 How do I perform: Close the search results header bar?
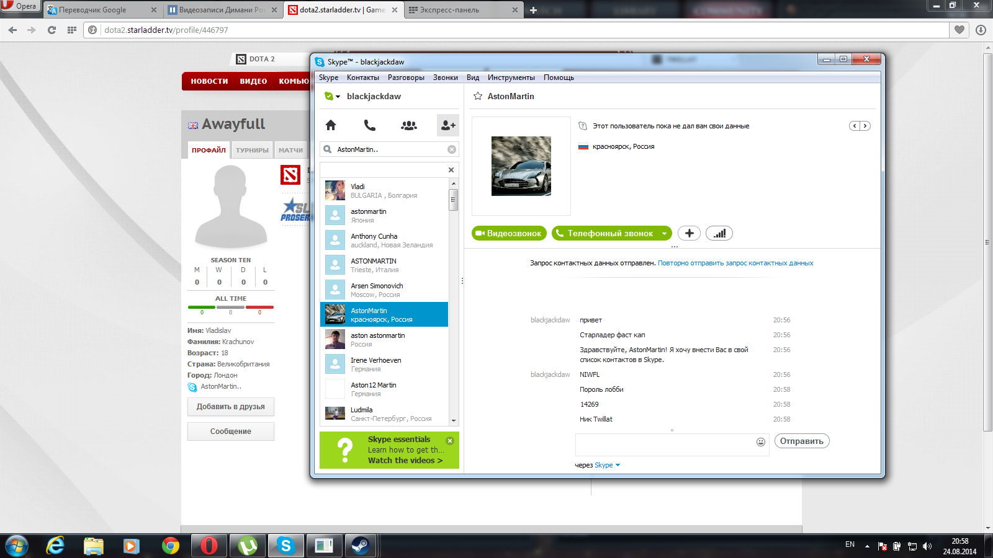point(451,170)
